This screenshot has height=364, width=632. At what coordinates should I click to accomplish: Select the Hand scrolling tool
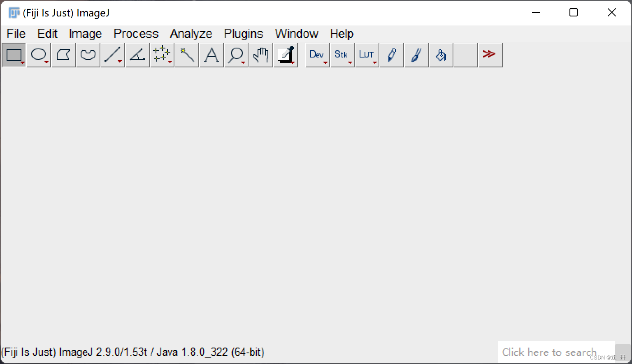tap(261, 55)
